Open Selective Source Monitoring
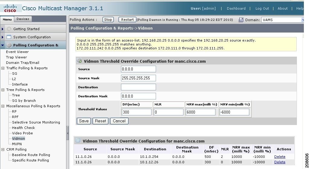 (36, 122)
